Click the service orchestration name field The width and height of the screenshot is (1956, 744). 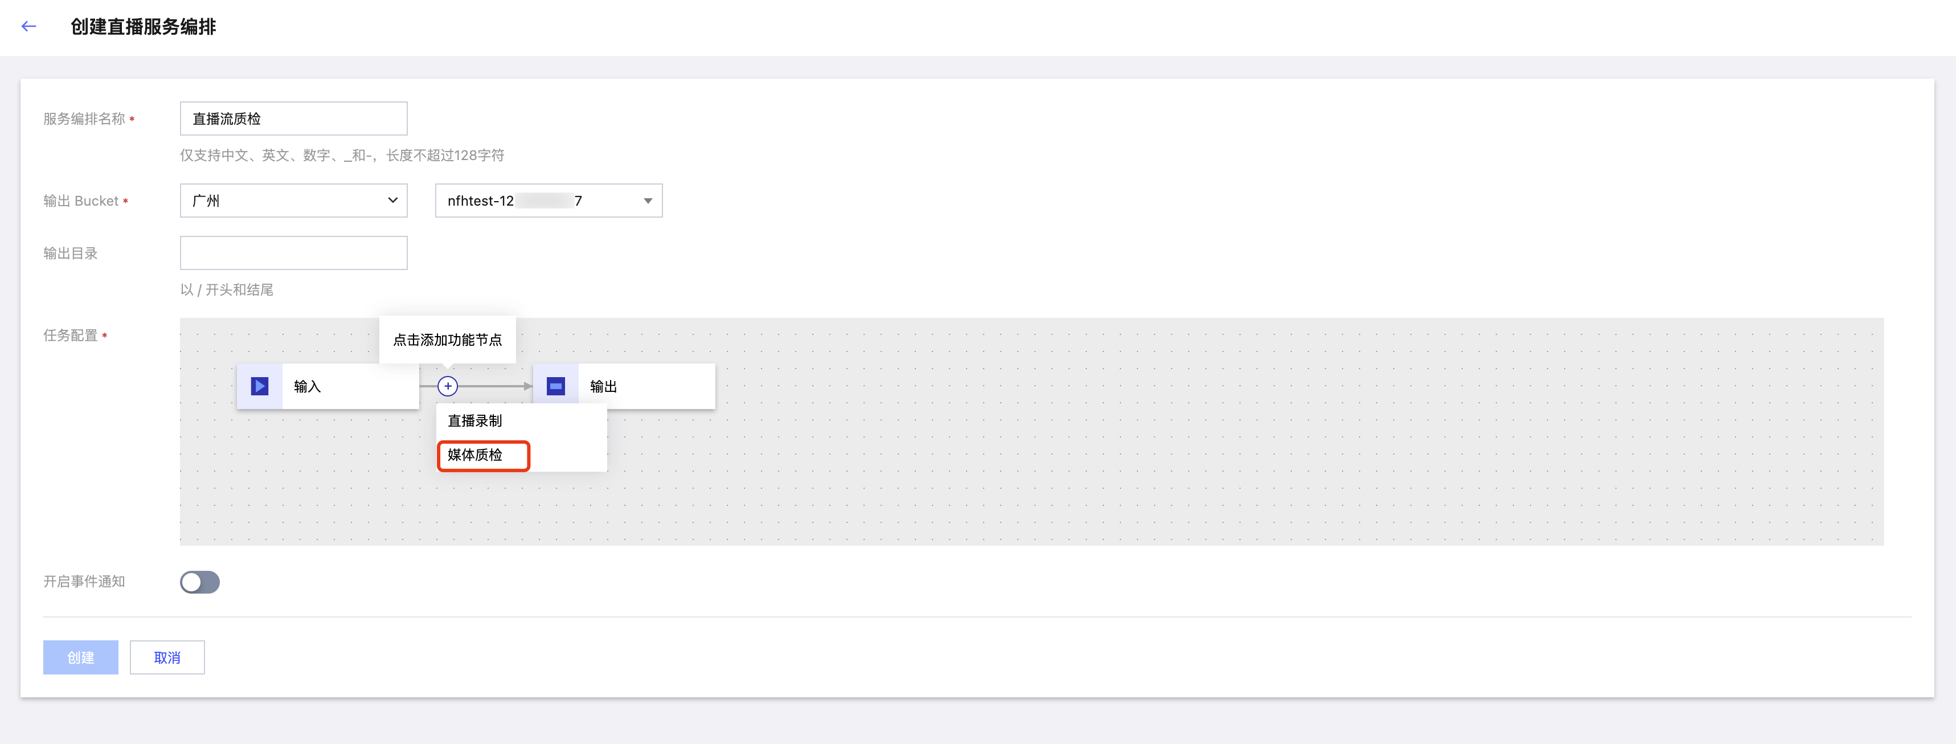coord(294,118)
